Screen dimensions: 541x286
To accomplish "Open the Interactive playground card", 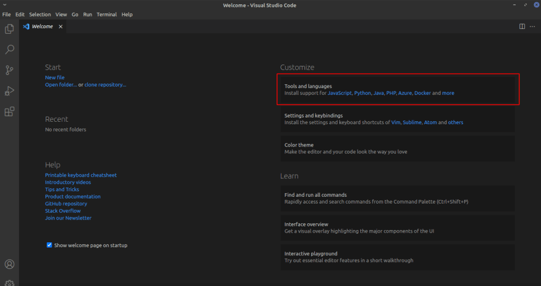I will click(398, 257).
